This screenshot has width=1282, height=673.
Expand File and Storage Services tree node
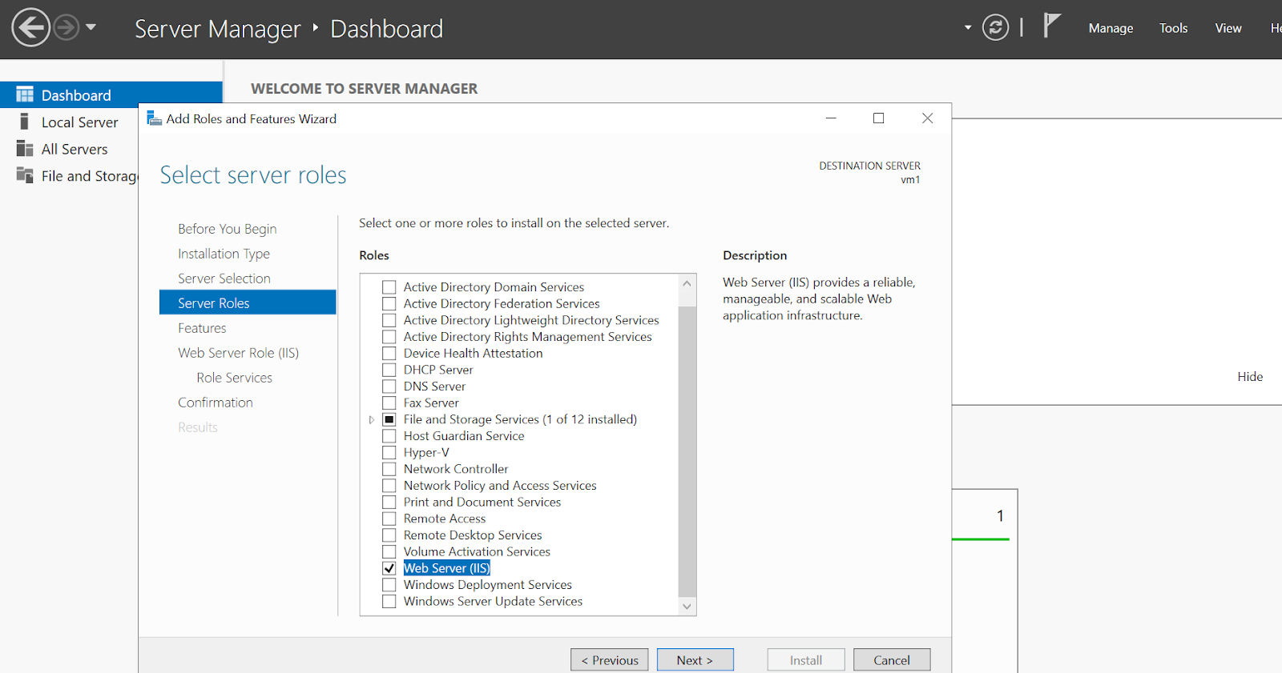coord(371,419)
